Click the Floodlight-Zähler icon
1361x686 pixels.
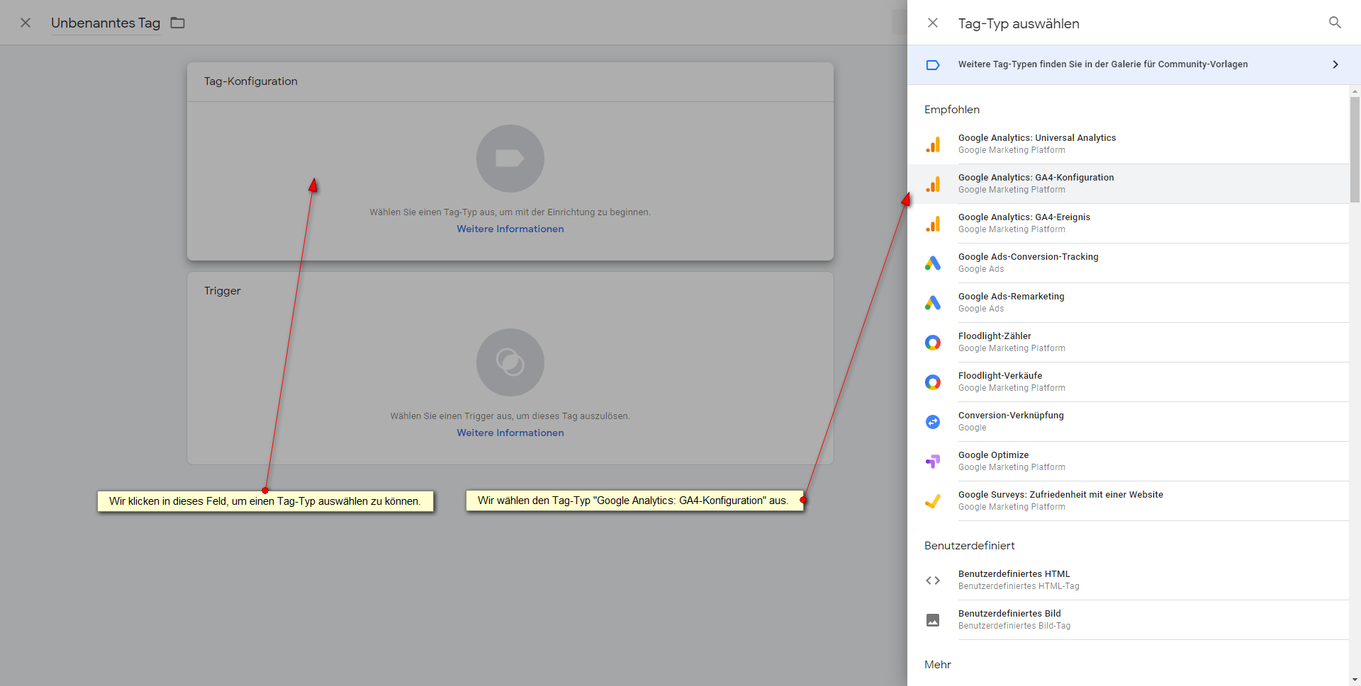(x=933, y=343)
